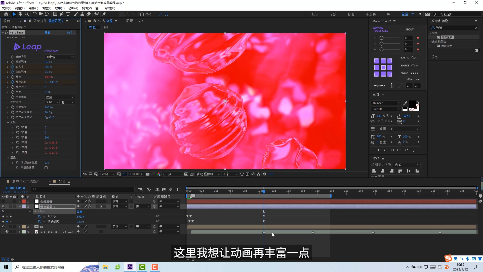This screenshot has height=272, width=483.
Task: Select the Roto Brush tool
Action: [x=97, y=14]
